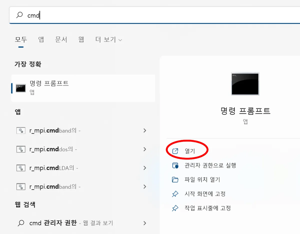This screenshot has height=234, width=300.
Task: Expand the r_mpi.cmddos의 result chevron
Action: coord(145,149)
